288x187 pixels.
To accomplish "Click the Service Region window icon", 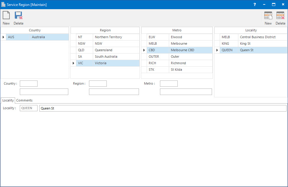I will [x=4, y=4].
